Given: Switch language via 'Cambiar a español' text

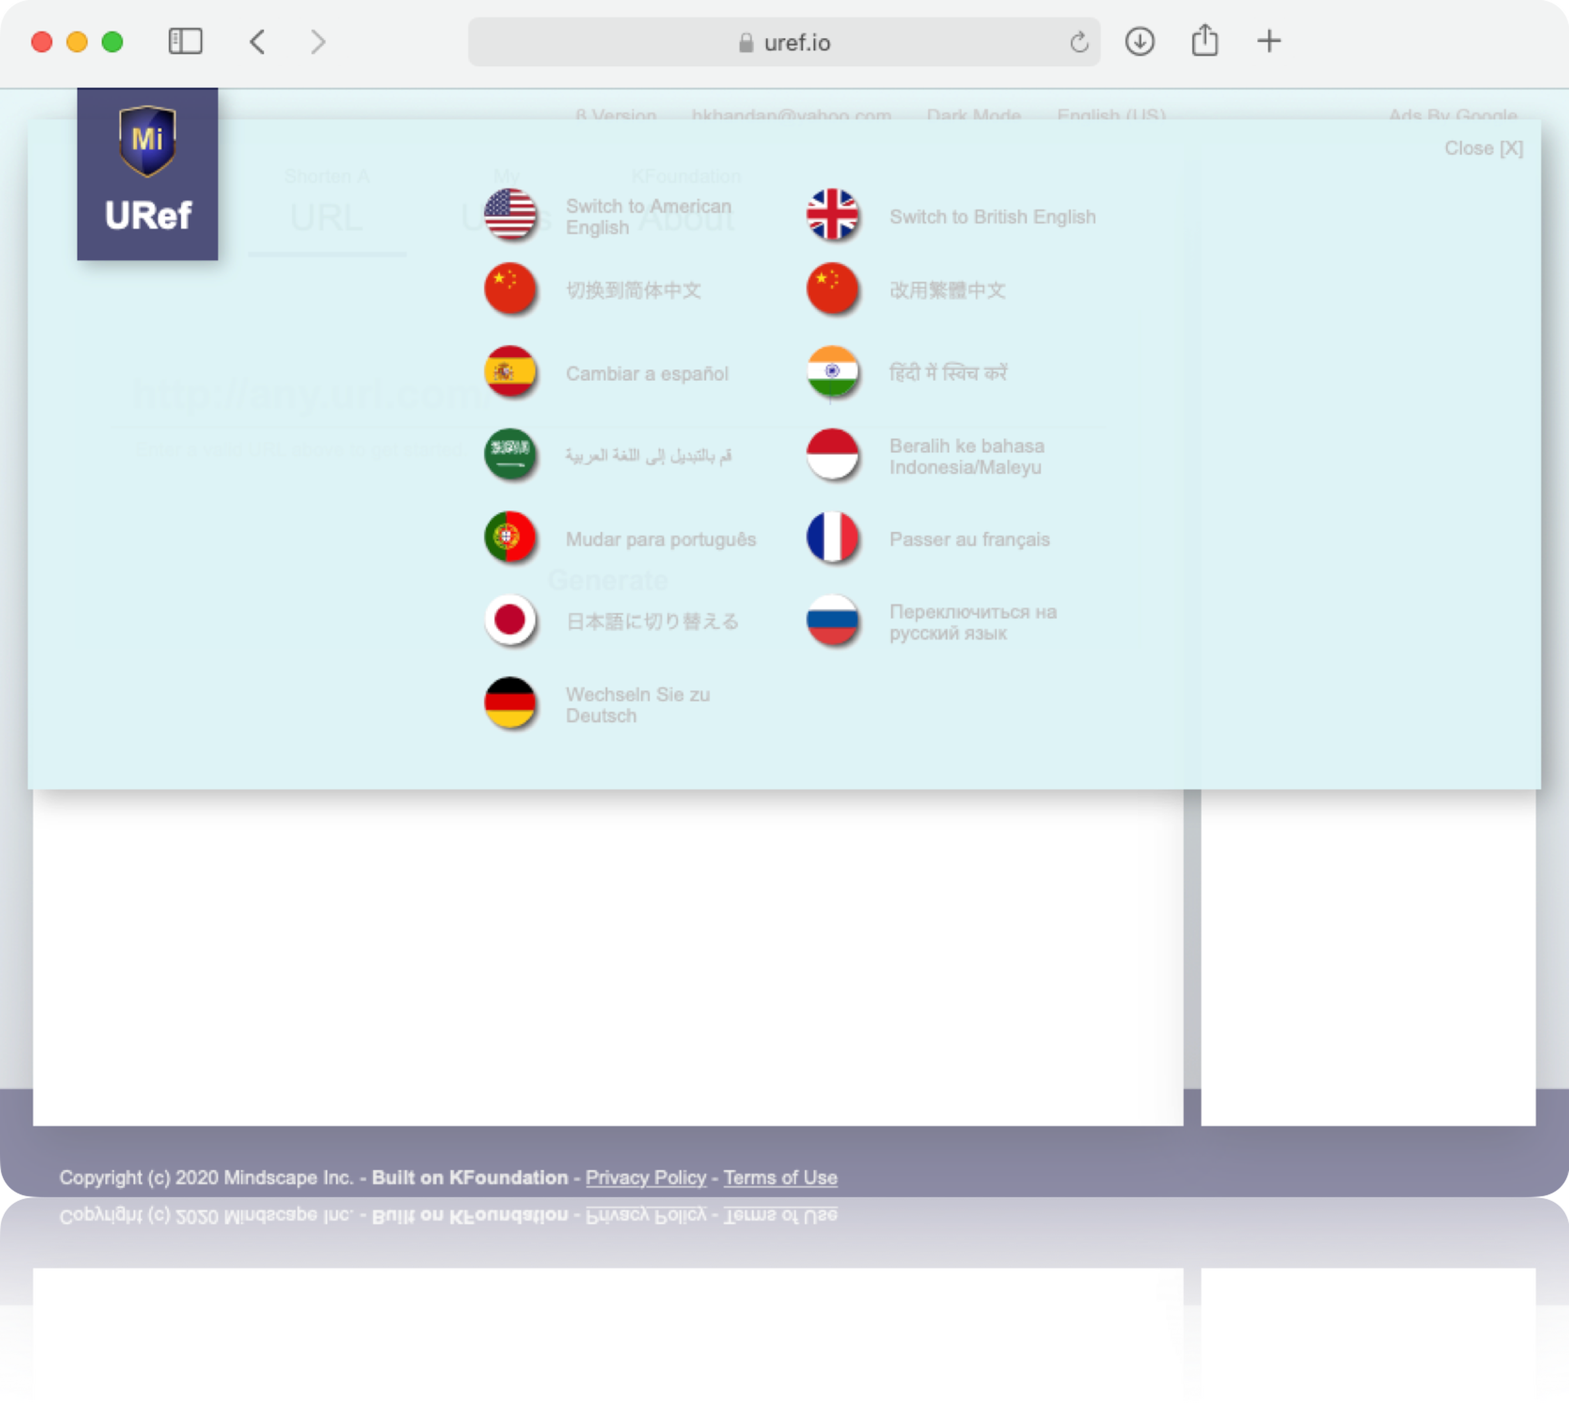Looking at the screenshot, I should coord(647,374).
